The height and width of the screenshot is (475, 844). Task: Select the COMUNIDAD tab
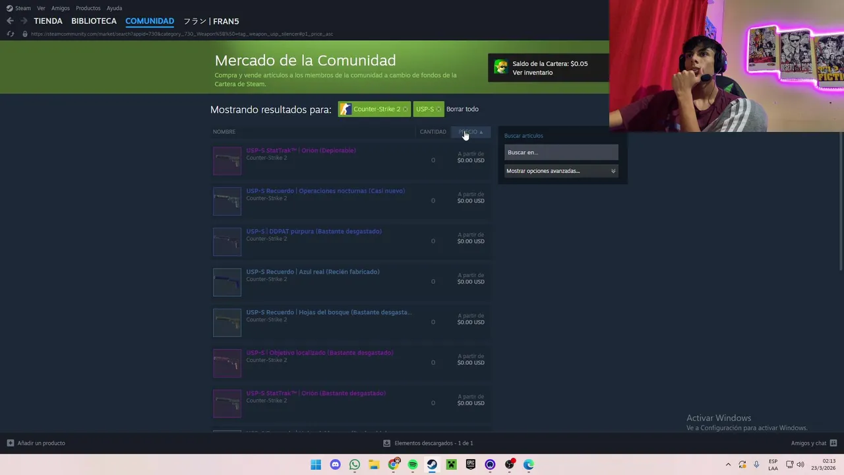[150, 21]
